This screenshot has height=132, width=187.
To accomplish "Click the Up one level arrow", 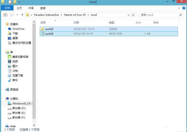I will point(22,14).
